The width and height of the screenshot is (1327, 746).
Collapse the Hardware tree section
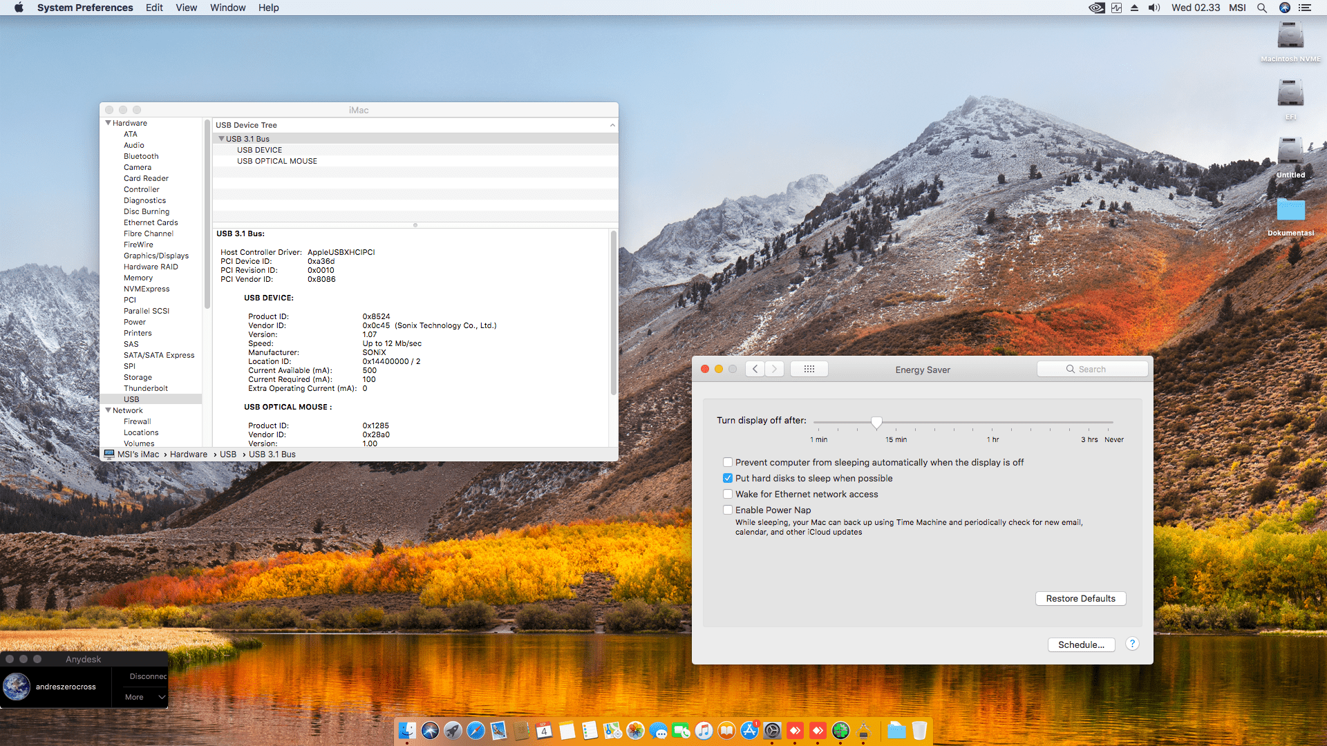(108, 123)
